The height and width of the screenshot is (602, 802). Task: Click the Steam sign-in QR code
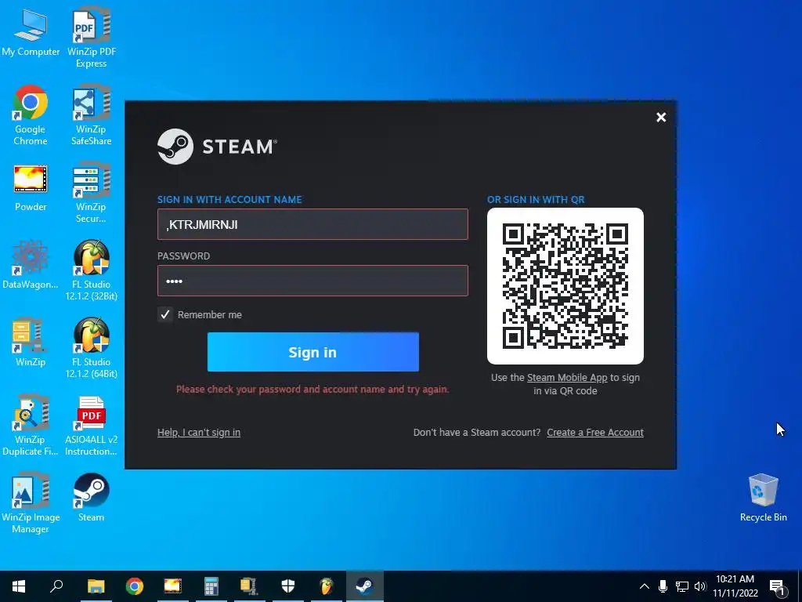565,286
